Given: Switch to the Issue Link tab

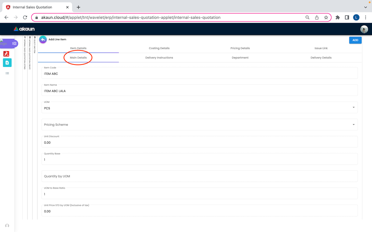Looking at the screenshot, I should tap(321, 48).
